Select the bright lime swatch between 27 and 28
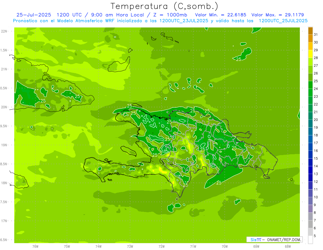The height and width of the screenshot is (250, 323). (x=310, y=62)
